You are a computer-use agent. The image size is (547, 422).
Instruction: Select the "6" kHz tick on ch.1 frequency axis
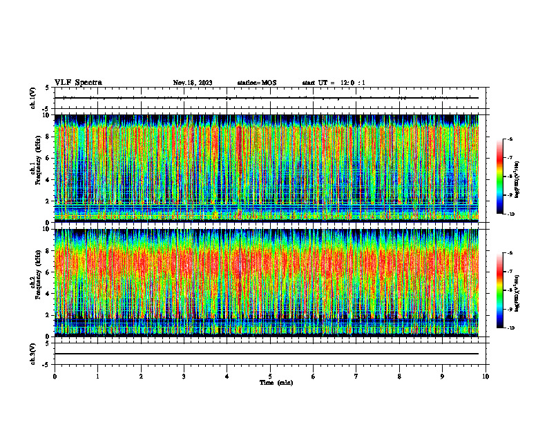tap(48, 158)
